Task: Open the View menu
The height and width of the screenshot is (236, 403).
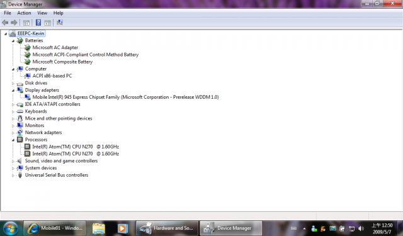Action: coord(42,13)
